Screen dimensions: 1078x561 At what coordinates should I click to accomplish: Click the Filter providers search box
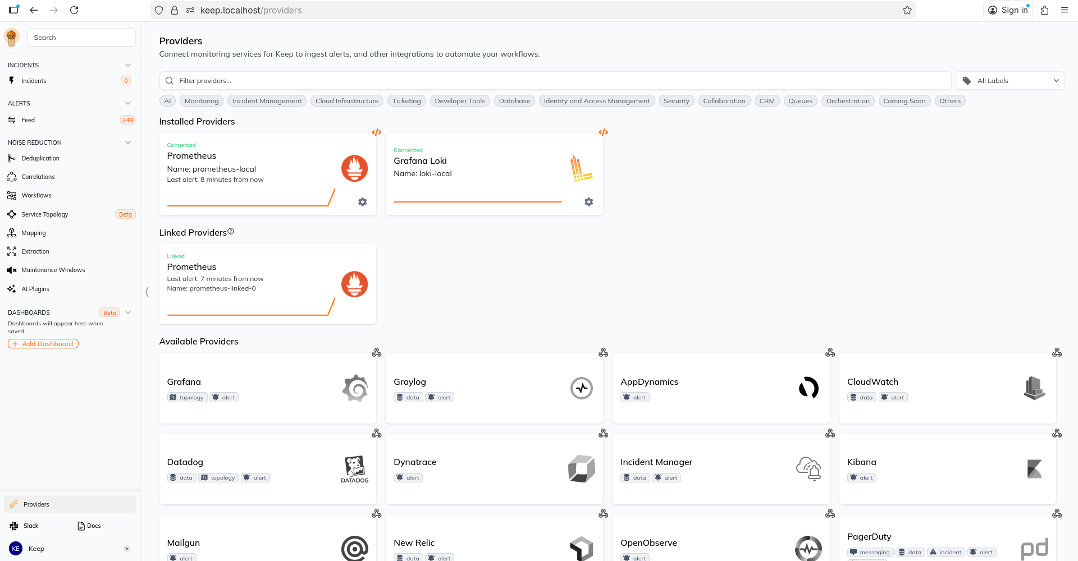555,81
